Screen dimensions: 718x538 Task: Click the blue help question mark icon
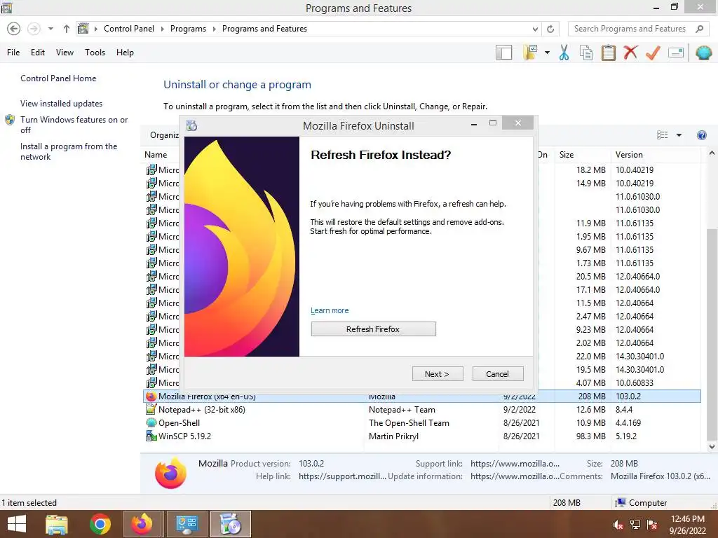tap(701, 135)
